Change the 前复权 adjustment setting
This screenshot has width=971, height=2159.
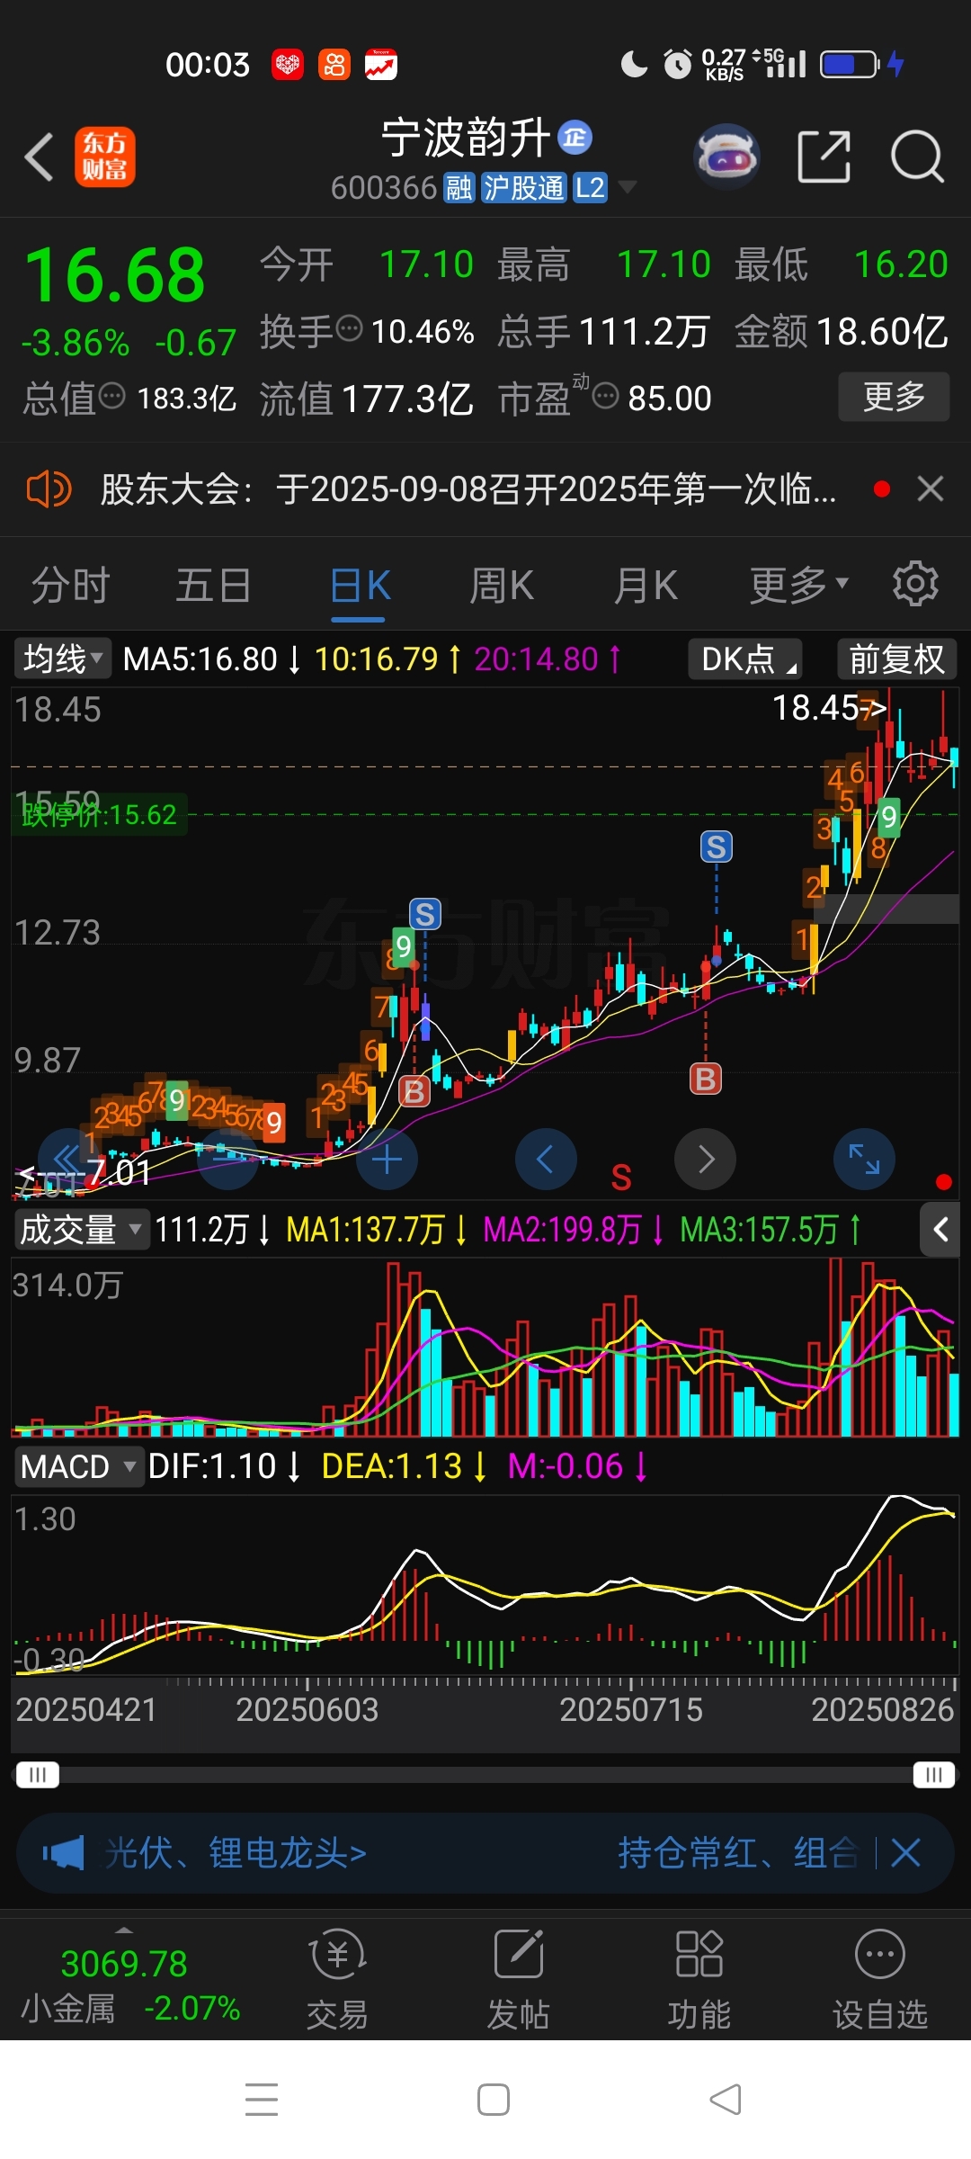[x=896, y=658]
